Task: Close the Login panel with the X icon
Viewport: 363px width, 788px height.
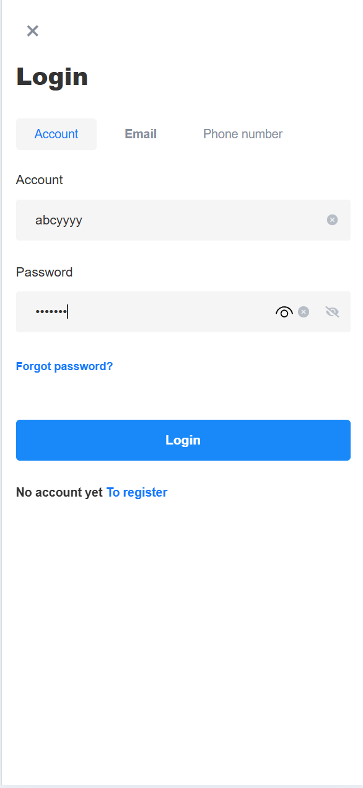Action: coord(33,31)
